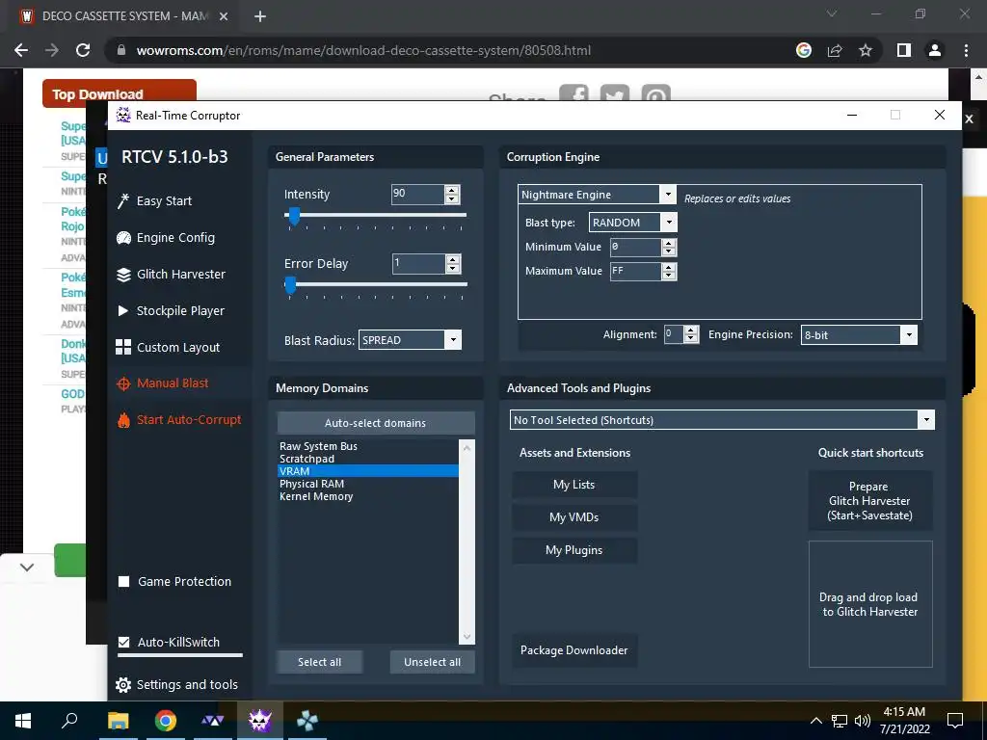Open Chrome from taskbar
Image resolution: width=987 pixels, height=740 pixels.
(x=166, y=721)
